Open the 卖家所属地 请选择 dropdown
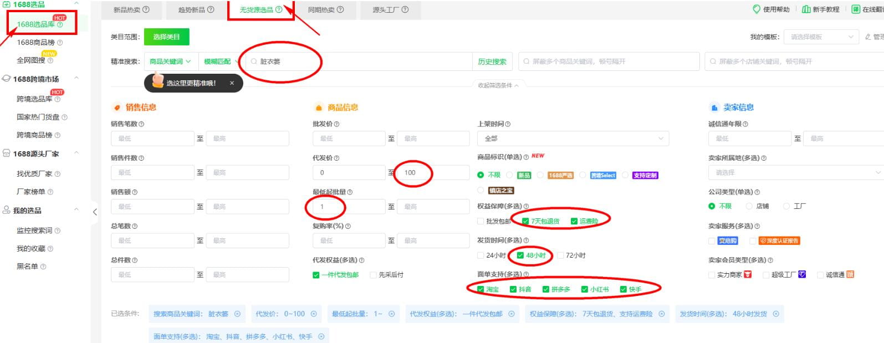The width and height of the screenshot is (884, 343). pos(796,173)
